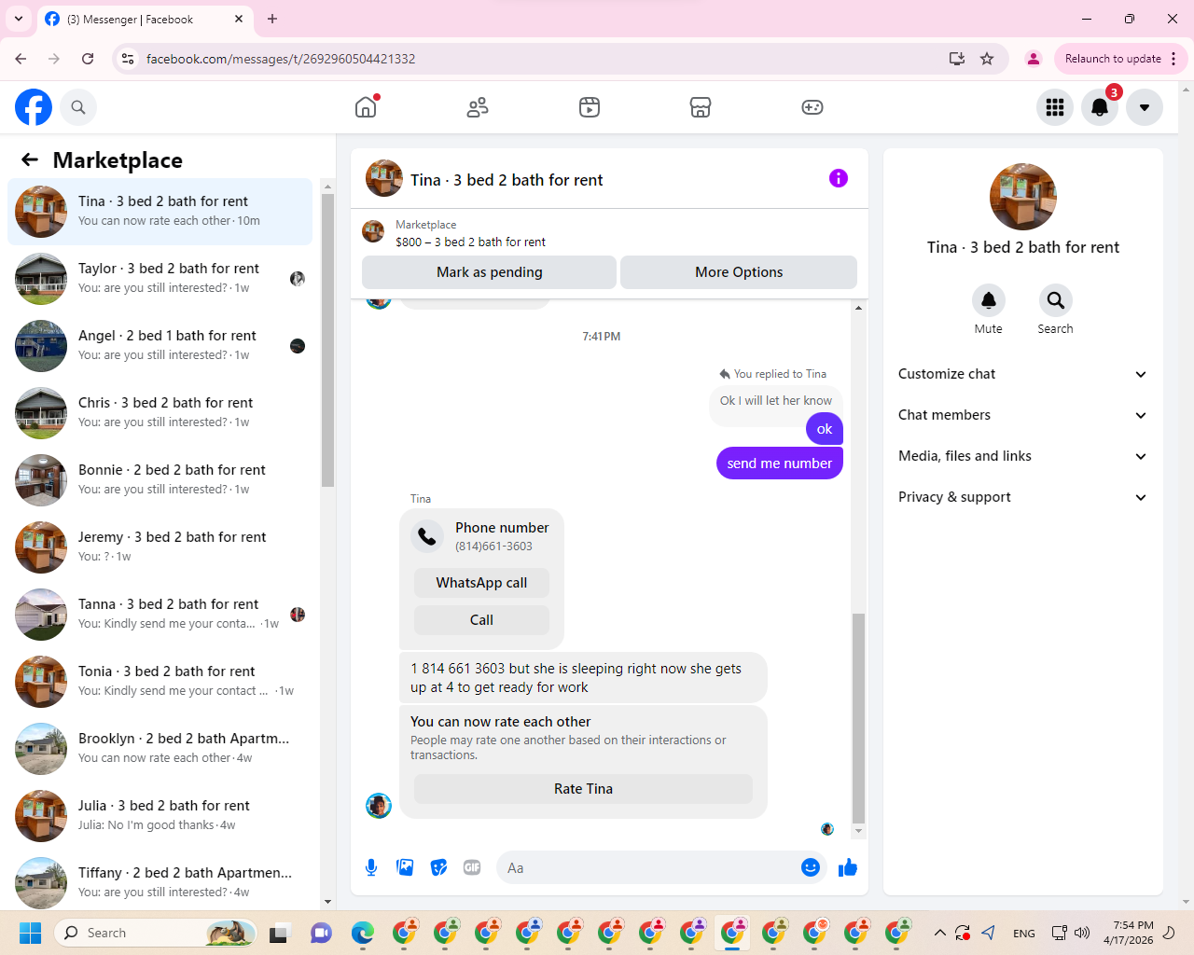This screenshot has height=955, width=1194.
Task: Go to the Home feed icon
Action: coord(366,107)
